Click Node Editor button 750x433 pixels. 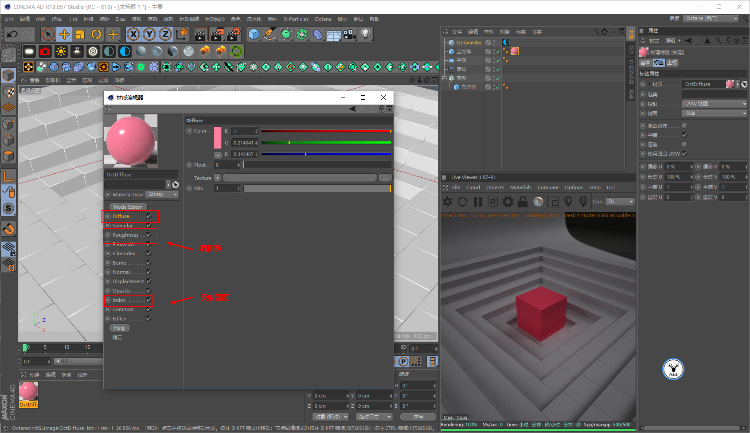pyautogui.click(x=128, y=207)
